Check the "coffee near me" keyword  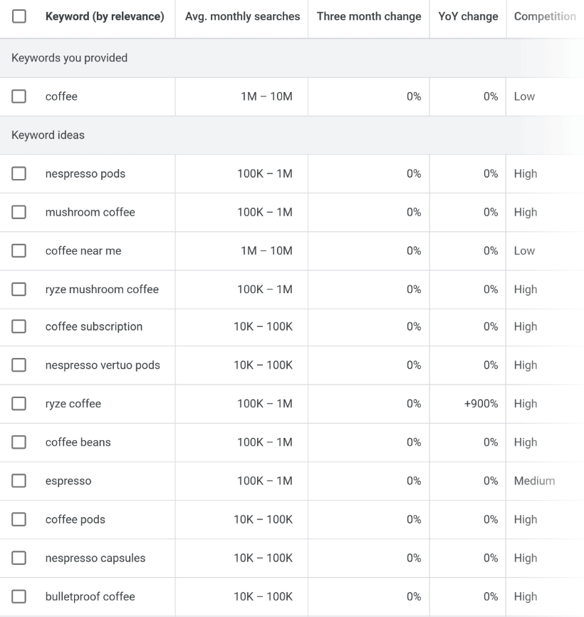[19, 250]
